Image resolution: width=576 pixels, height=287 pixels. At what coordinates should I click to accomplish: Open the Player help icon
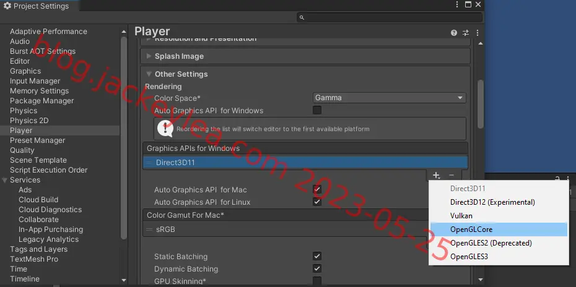tap(454, 33)
